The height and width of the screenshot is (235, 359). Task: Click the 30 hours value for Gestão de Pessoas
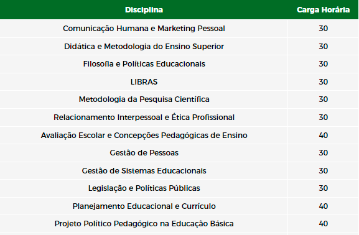click(324, 152)
